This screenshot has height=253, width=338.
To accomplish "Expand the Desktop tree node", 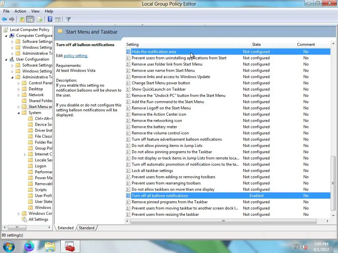I will point(18,89).
